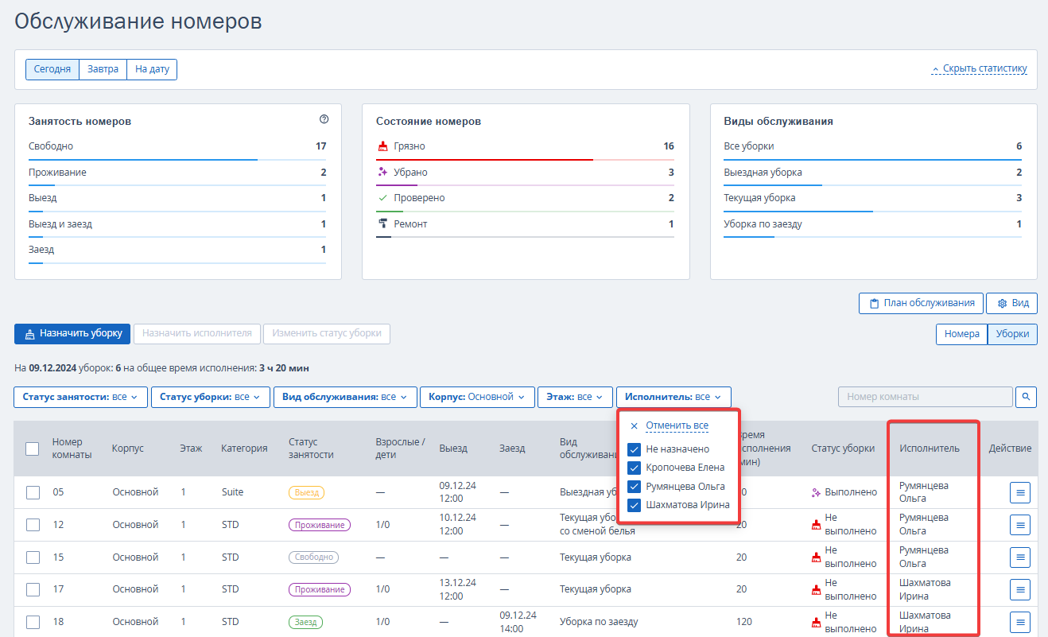Click the Выполнено status icon for room 05
This screenshot has width=1048, height=637.
[x=816, y=492]
